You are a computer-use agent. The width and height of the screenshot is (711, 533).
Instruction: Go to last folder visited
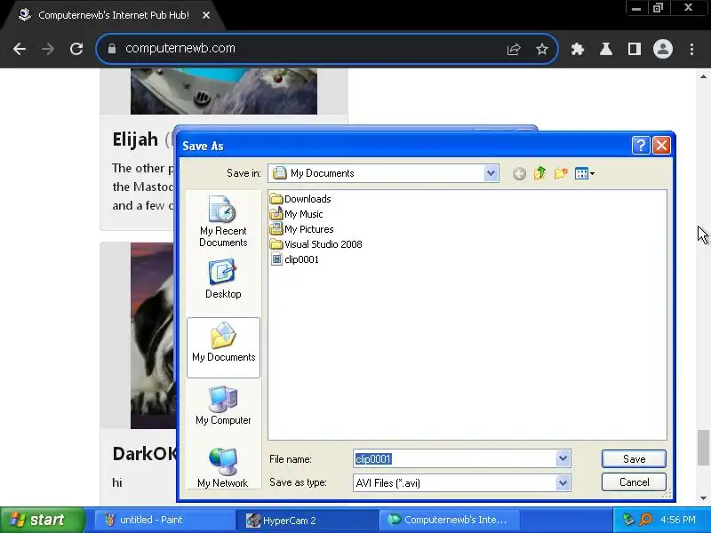519,173
